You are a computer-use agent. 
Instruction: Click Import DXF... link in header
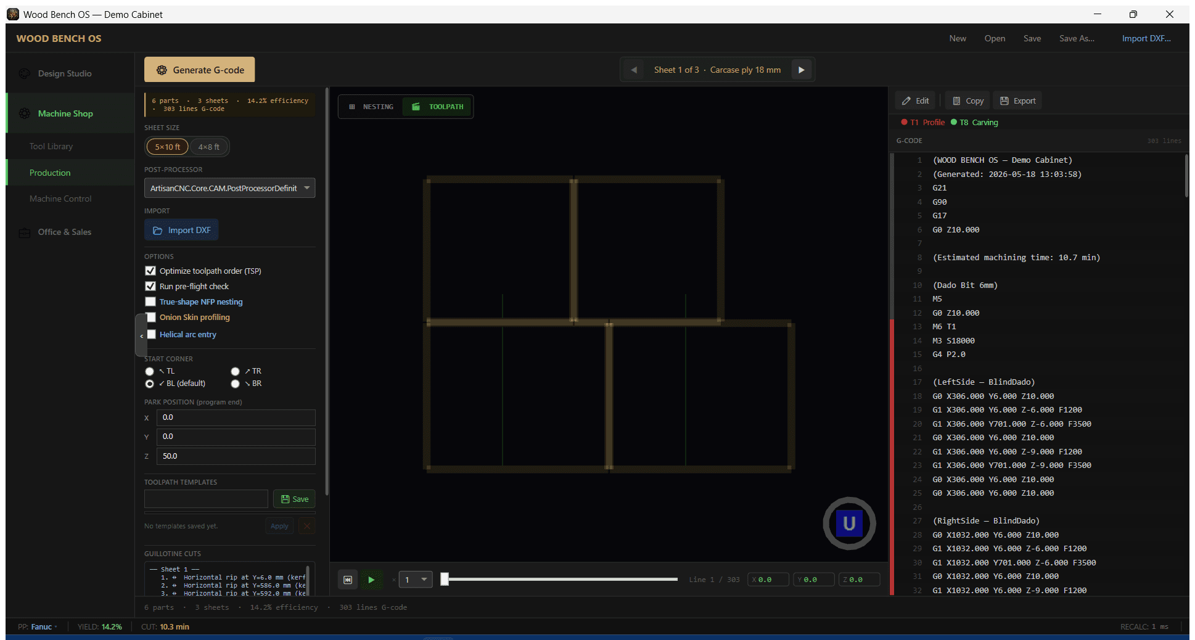[1146, 38]
